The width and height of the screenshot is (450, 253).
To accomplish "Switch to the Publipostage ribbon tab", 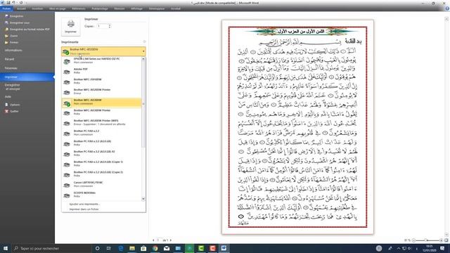I will click(100, 8).
